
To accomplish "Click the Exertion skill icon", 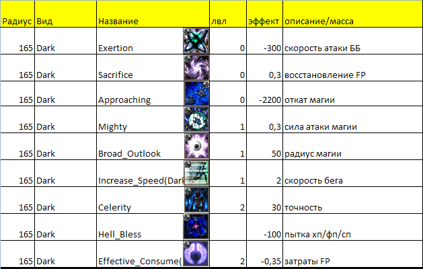I will coord(196,40).
